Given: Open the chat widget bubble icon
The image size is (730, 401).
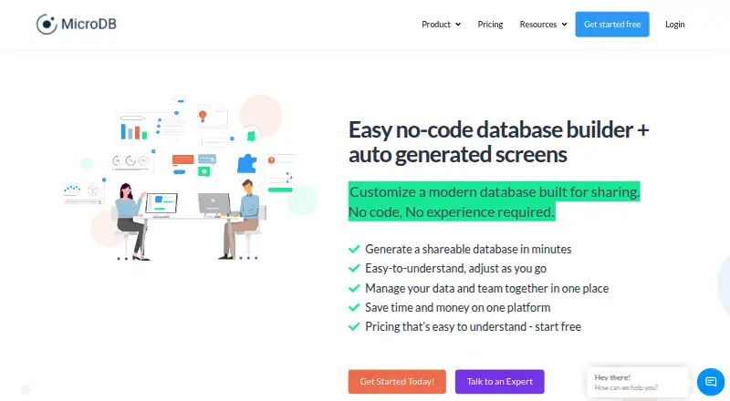Looking at the screenshot, I should click(711, 382).
